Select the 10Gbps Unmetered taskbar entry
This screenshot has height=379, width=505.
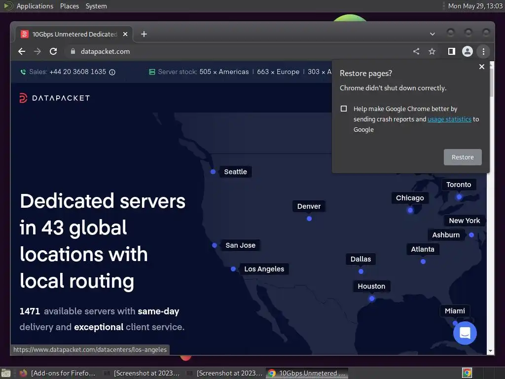click(307, 373)
